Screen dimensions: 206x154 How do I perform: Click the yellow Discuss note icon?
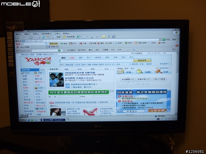click(x=104, y=37)
